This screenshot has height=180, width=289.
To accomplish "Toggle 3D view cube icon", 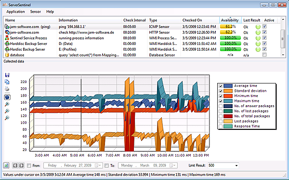I will (7, 97).
